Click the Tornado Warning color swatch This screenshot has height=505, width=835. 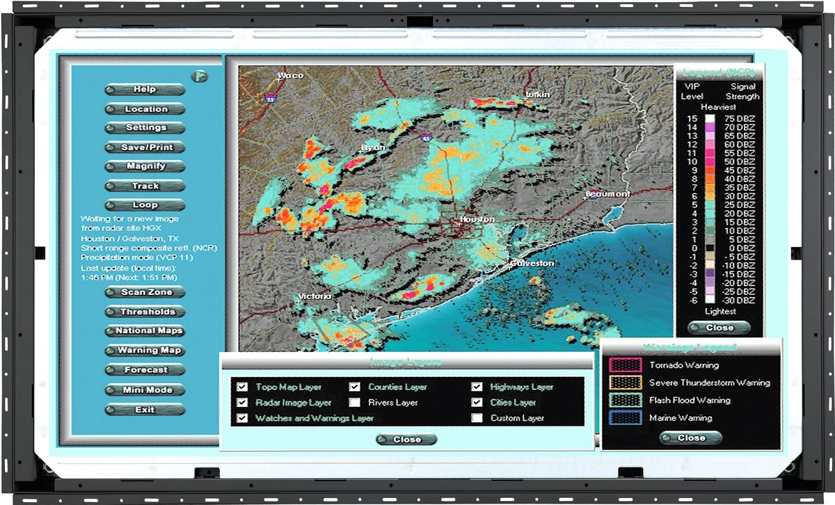coord(626,365)
